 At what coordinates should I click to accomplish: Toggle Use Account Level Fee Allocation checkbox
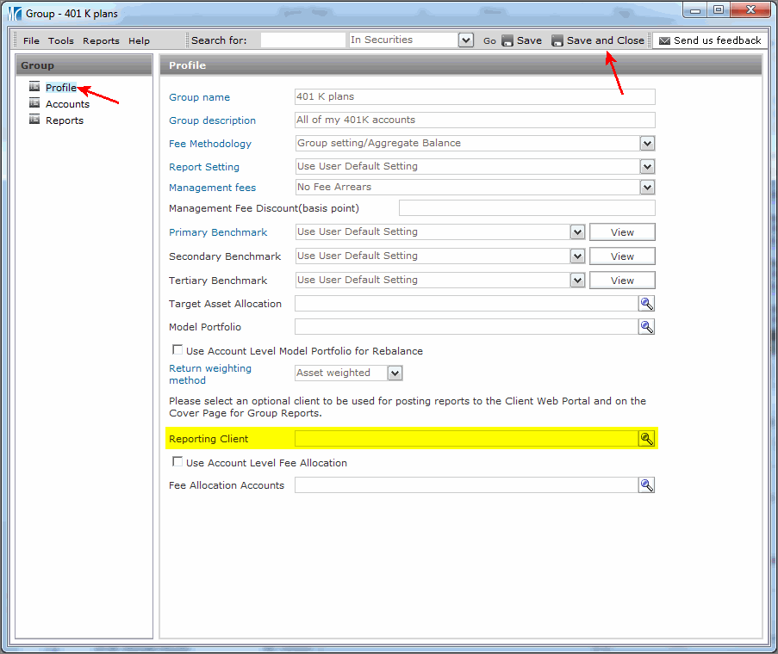[177, 462]
